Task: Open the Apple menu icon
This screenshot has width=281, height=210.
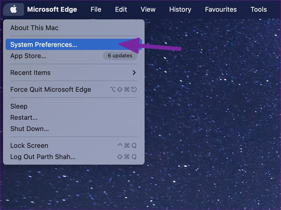Action: tap(14, 9)
